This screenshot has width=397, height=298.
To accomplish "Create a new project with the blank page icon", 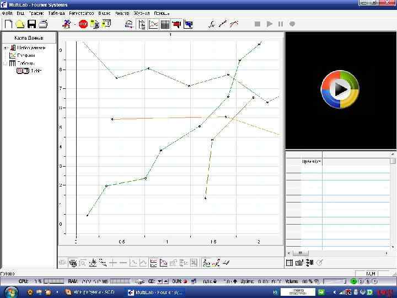I will (x=9, y=24).
